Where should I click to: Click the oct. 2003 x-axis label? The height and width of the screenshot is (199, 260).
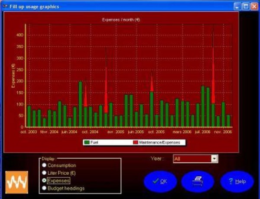[x=28, y=132]
